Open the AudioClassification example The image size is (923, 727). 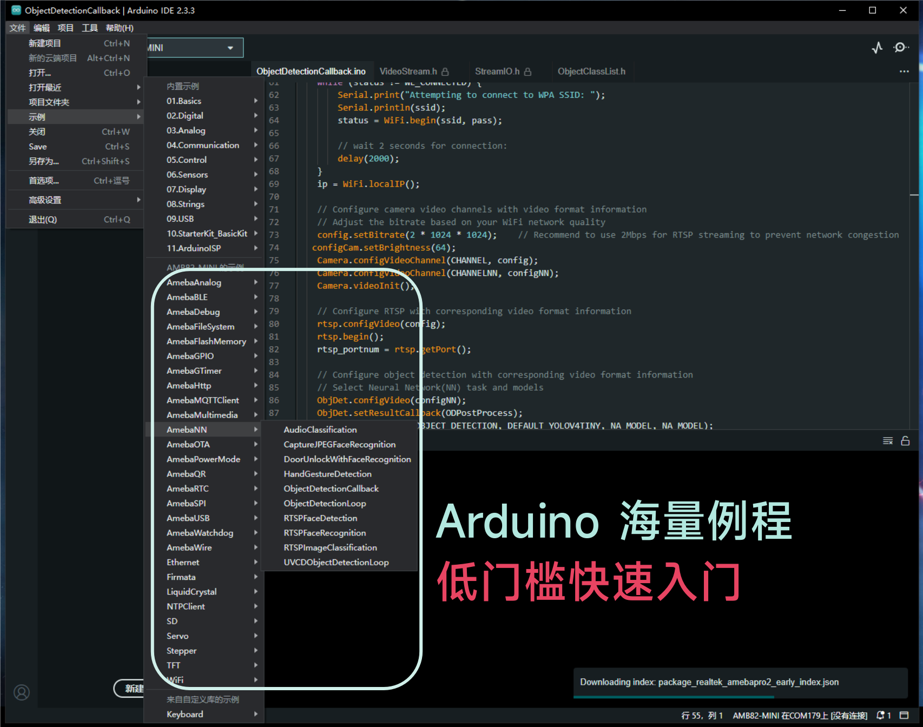(339, 429)
